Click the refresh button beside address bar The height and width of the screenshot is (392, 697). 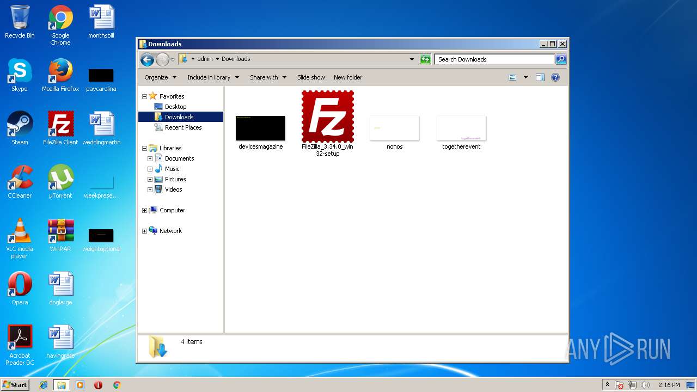(426, 59)
